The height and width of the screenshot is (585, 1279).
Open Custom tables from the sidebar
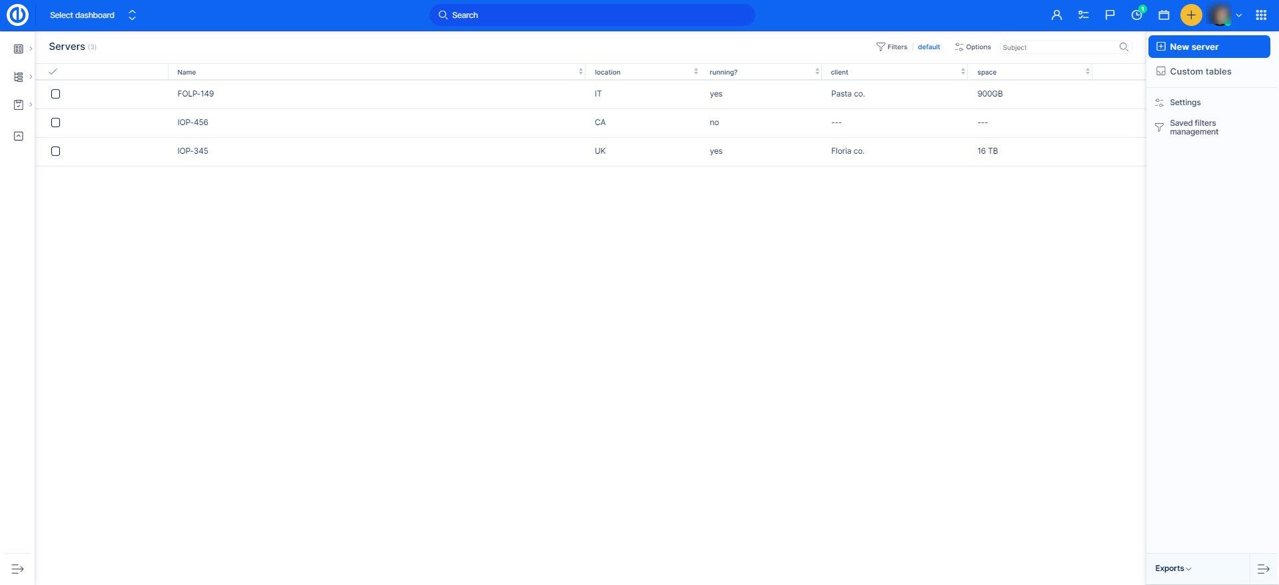pyautogui.click(x=1200, y=71)
